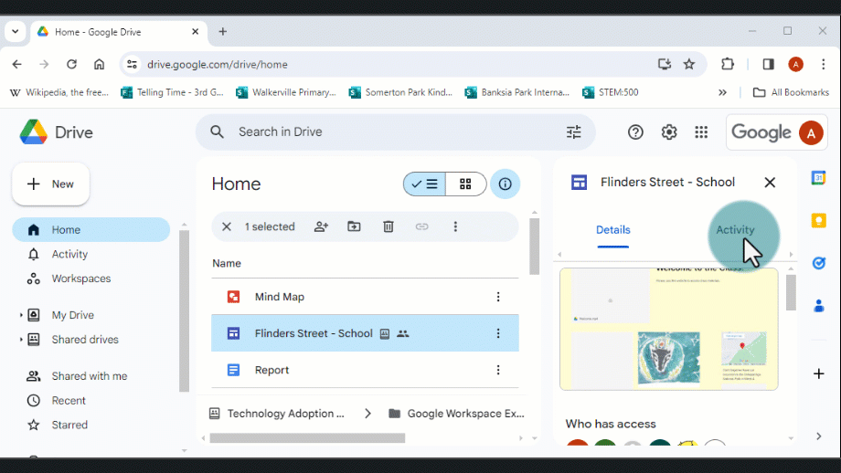Get add-ons plus icon
Viewport: 841px width, 473px height.
point(818,373)
